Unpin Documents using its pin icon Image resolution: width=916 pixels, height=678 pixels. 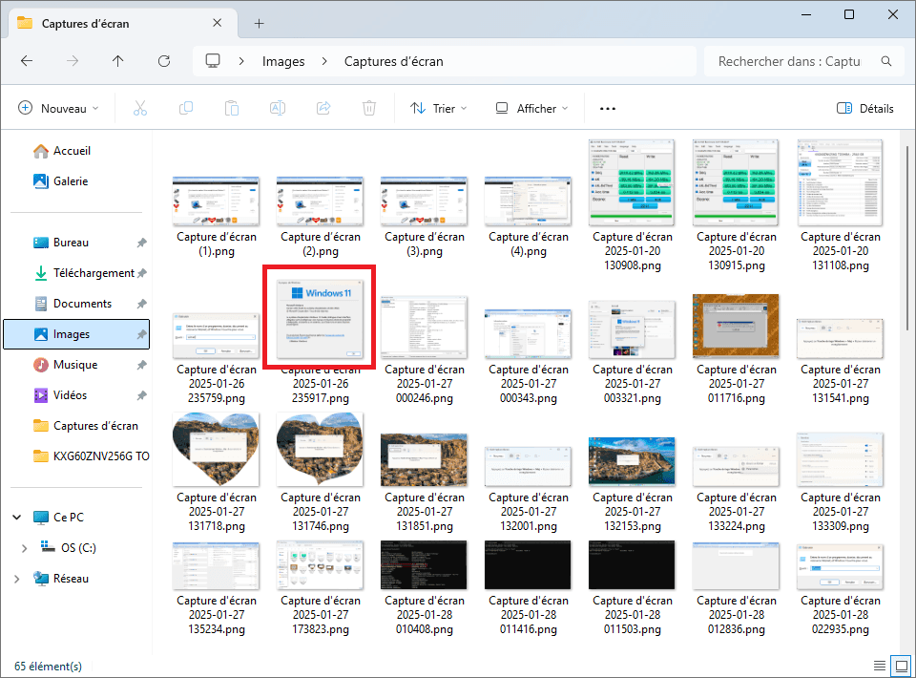tap(141, 304)
